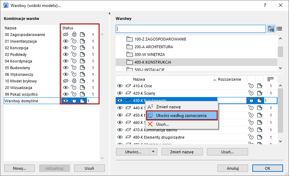Toggle visibility of 05 Budowlany combination
The width and height of the screenshot is (289, 176).
coord(65,68)
